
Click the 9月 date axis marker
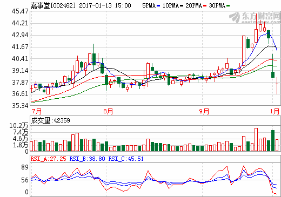[204, 111]
